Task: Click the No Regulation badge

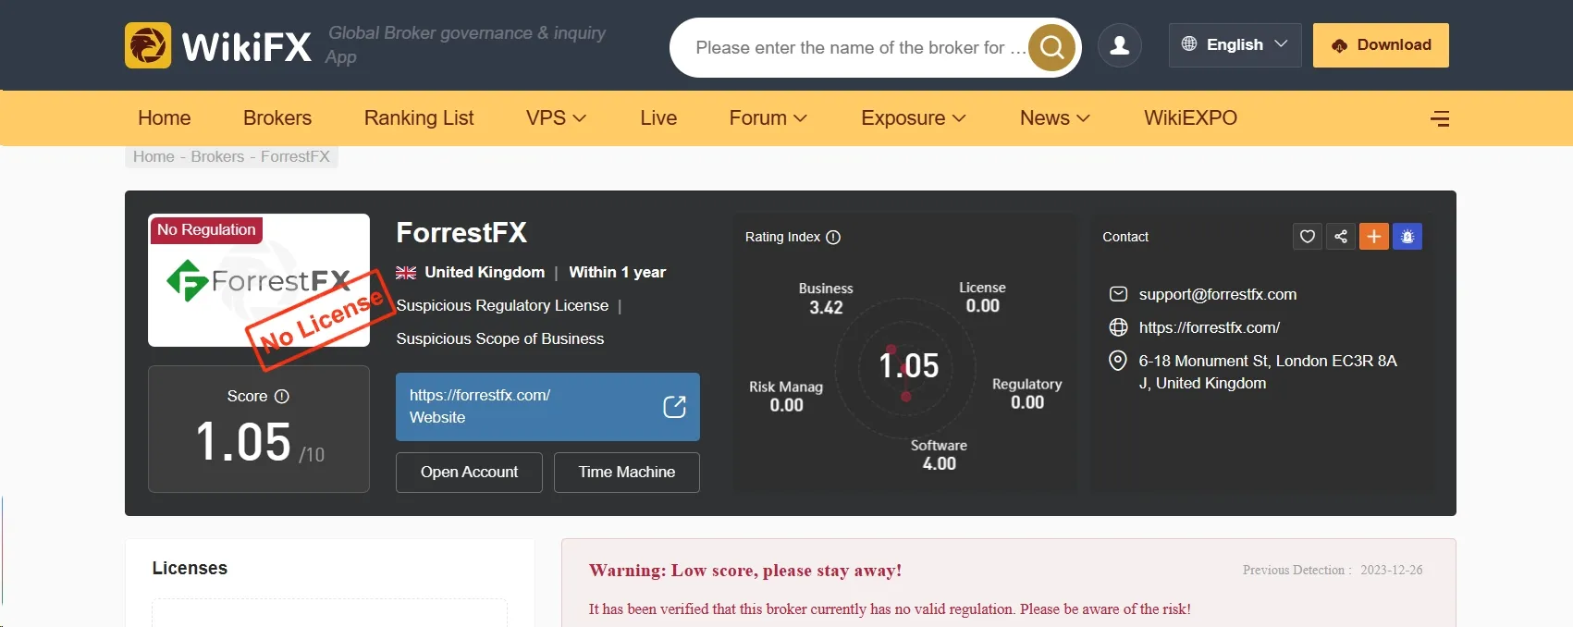Action: [206, 229]
